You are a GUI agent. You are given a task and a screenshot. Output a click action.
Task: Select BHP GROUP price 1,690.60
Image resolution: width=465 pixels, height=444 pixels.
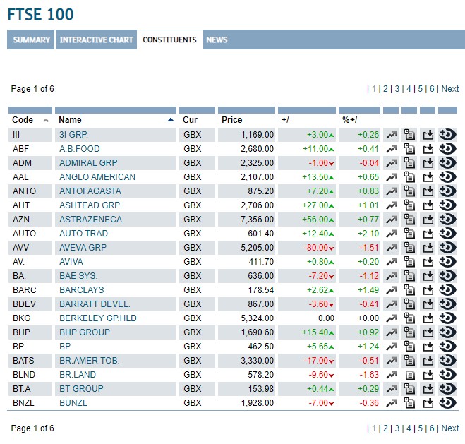coord(257,332)
